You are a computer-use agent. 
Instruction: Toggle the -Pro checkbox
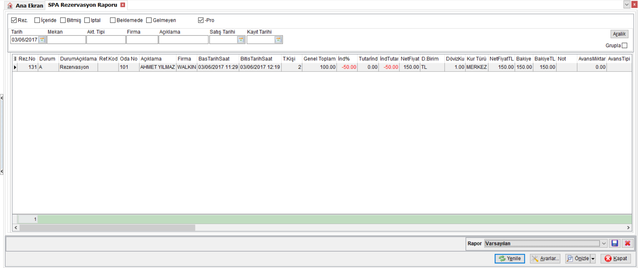201,20
